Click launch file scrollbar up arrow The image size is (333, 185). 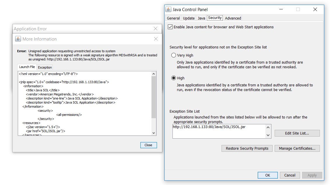tap(154, 74)
